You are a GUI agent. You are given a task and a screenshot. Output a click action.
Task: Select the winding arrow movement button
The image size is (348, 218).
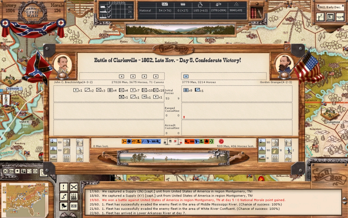pyautogui.click(x=64, y=197)
